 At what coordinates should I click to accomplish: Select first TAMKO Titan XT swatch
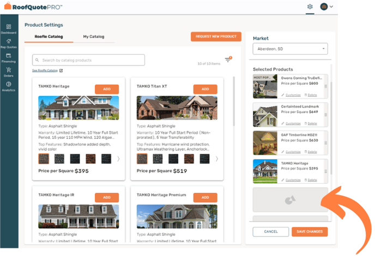coord(142,159)
